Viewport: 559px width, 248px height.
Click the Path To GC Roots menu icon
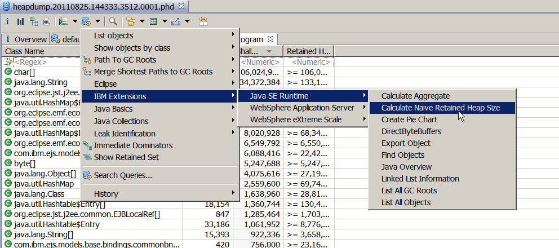point(87,60)
